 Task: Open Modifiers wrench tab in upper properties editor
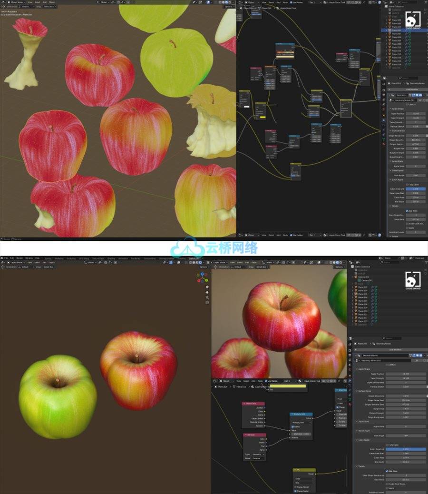[384, 120]
